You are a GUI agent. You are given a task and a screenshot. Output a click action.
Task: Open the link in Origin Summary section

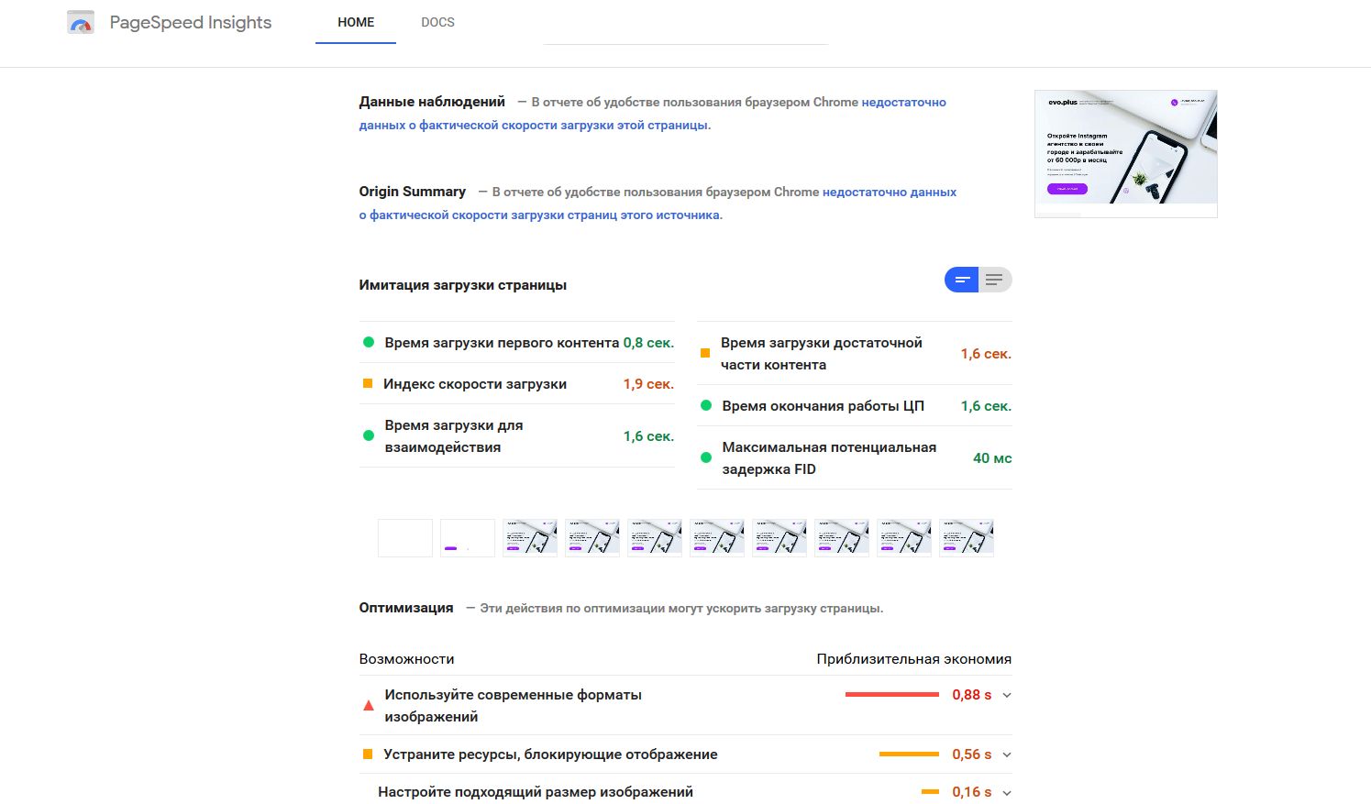(889, 193)
